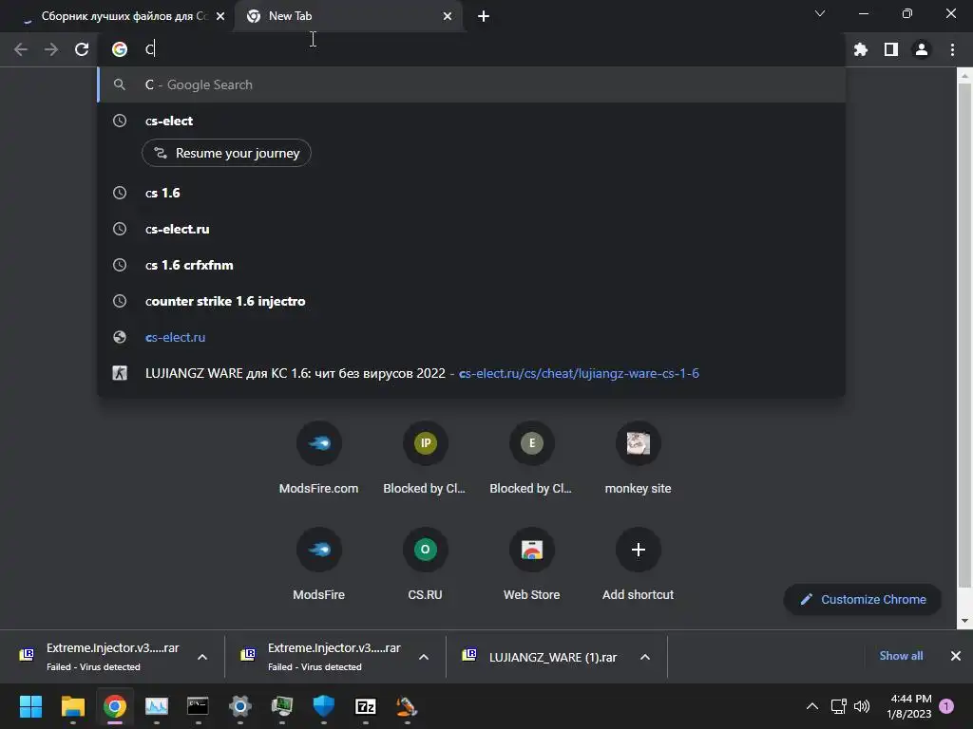Open the Command Prompt taskbar icon
Image resolution: width=973 pixels, height=729 pixels.
tap(198, 706)
